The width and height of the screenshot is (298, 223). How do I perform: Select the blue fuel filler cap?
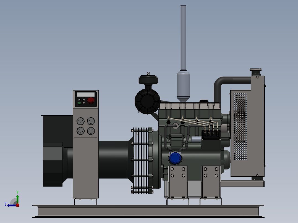175,158
